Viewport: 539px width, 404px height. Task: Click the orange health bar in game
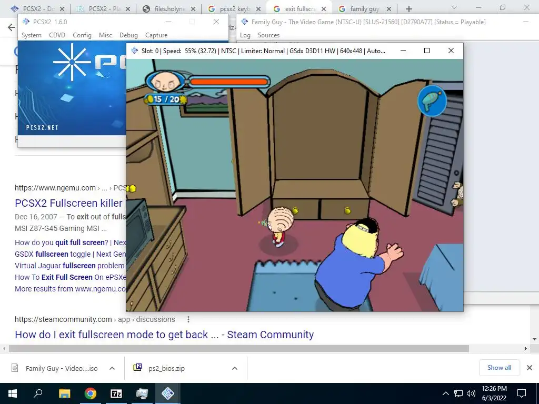228,82
